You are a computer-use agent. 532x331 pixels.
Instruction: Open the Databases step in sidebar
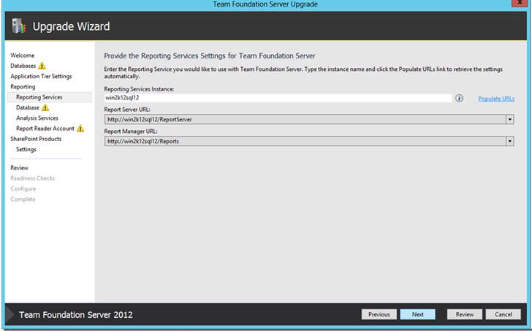[x=23, y=66]
